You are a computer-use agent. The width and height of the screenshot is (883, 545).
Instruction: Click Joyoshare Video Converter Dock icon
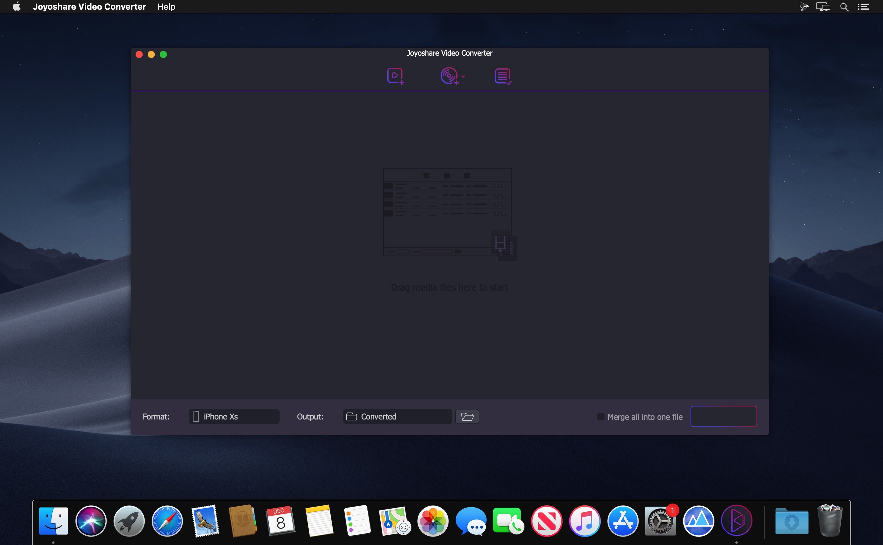[x=737, y=521]
